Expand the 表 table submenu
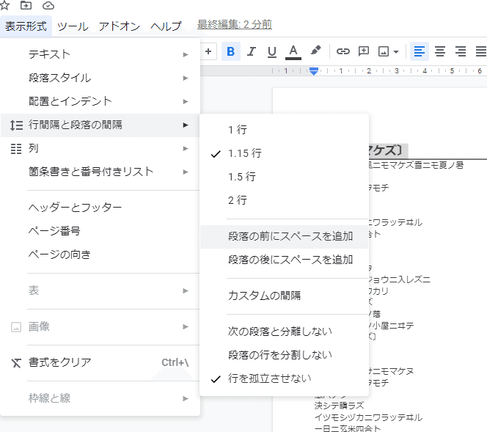Image resolution: width=487 pixels, height=432 pixels. (100, 291)
